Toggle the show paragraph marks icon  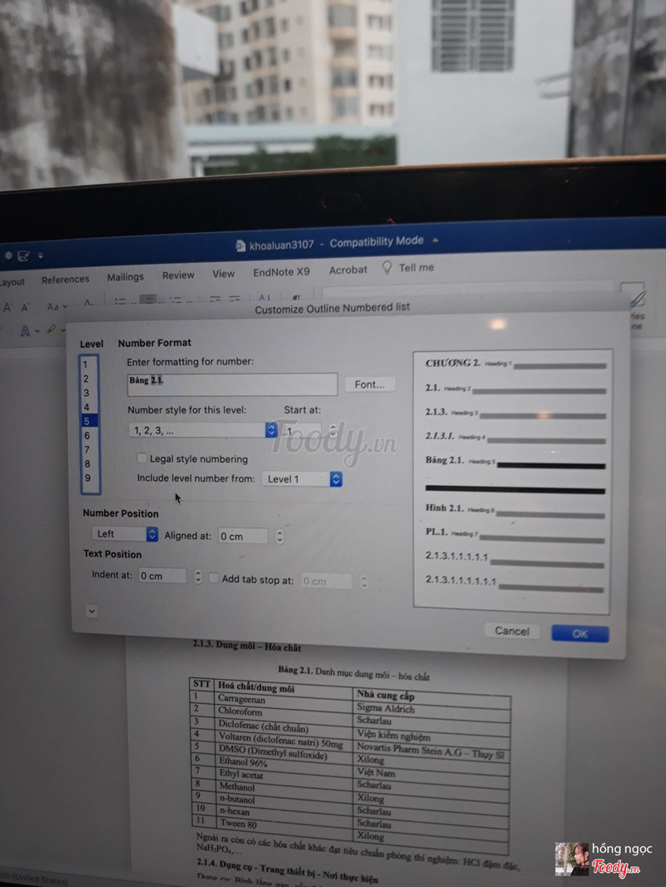[x=296, y=297]
